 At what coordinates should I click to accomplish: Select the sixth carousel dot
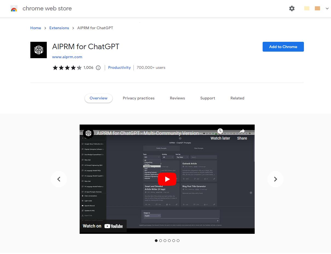[x=178, y=241]
